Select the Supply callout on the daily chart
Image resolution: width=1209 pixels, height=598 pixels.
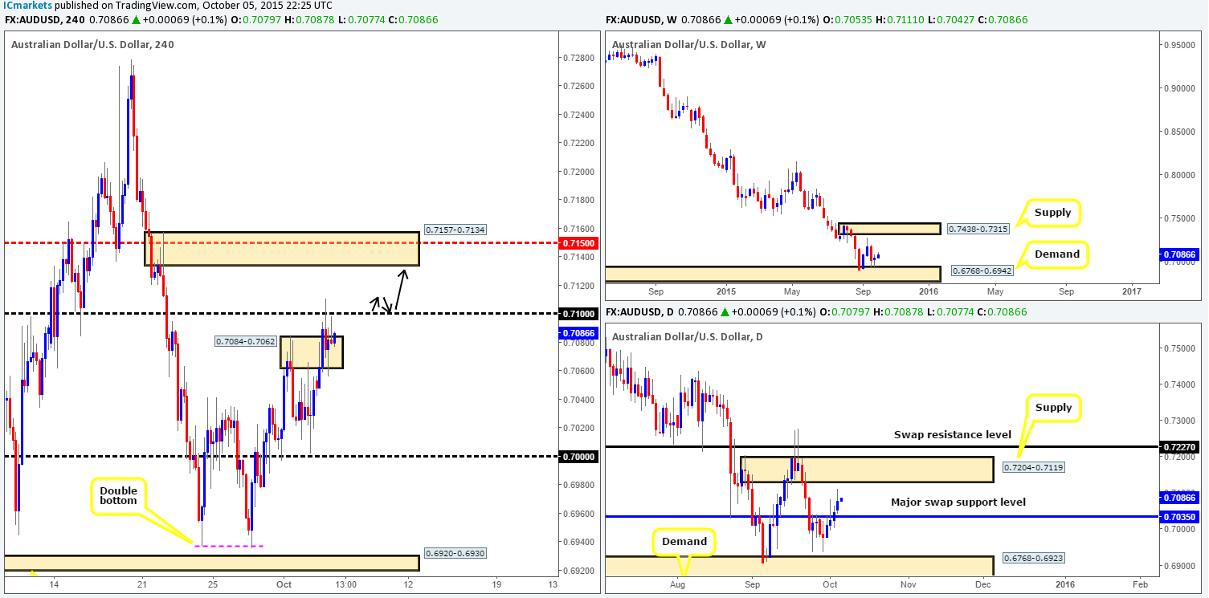click(x=1053, y=408)
